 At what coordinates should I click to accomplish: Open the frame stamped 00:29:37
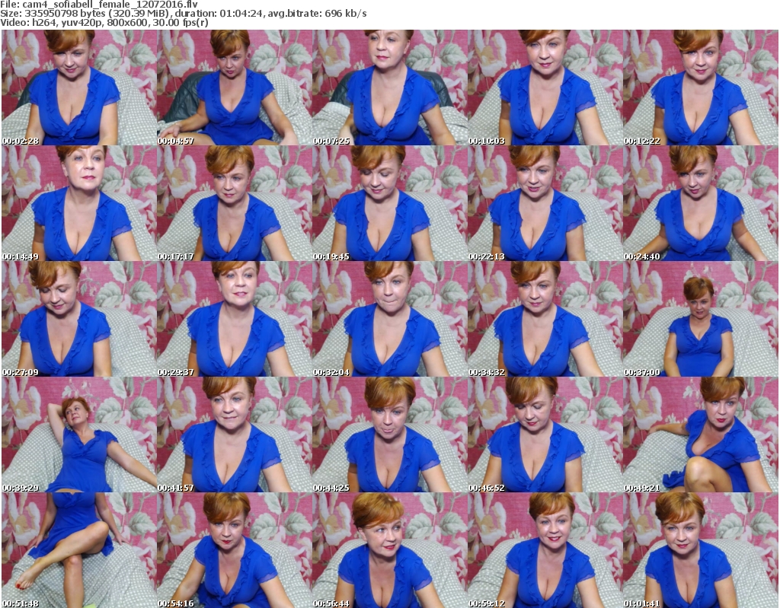click(235, 319)
